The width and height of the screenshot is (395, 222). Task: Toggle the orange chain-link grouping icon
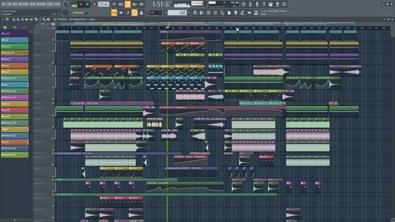(x=135, y=12)
